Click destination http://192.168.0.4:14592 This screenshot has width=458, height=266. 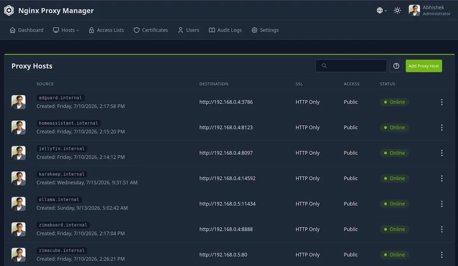[227, 178]
